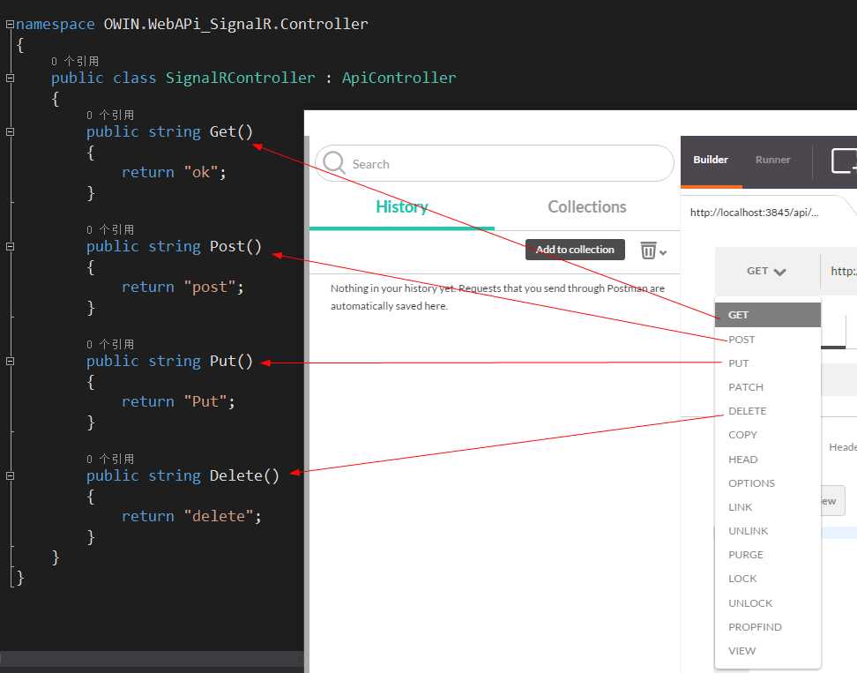Click the '0 个引用' lens above Delete()
This screenshot has height=673, width=857.
pyautogui.click(x=110, y=460)
